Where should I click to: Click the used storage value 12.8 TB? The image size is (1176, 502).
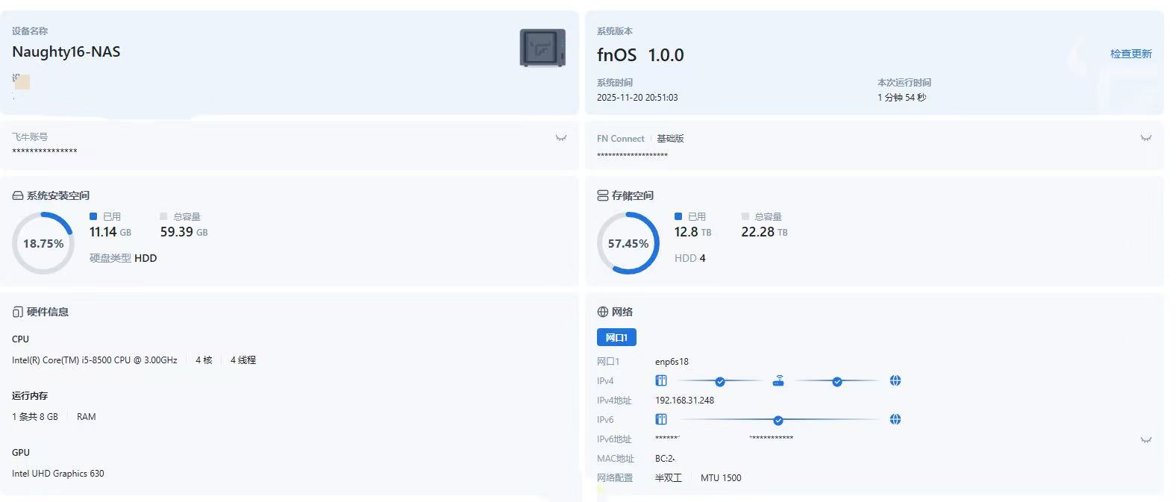(692, 232)
